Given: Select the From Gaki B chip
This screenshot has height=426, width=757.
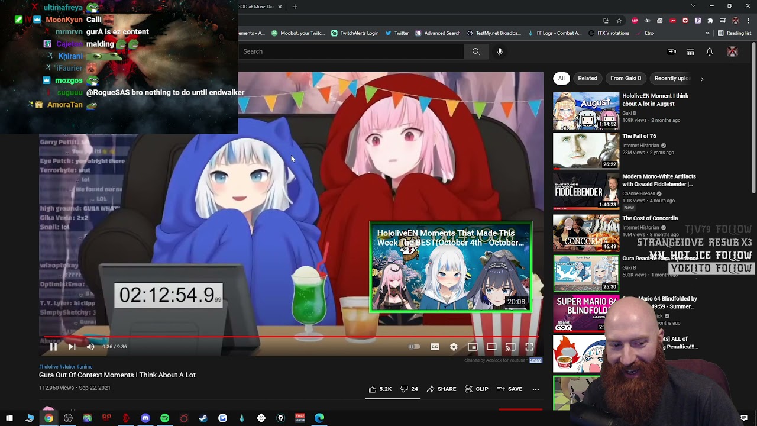Looking at the screenshot, I should [x=626, y=78].
